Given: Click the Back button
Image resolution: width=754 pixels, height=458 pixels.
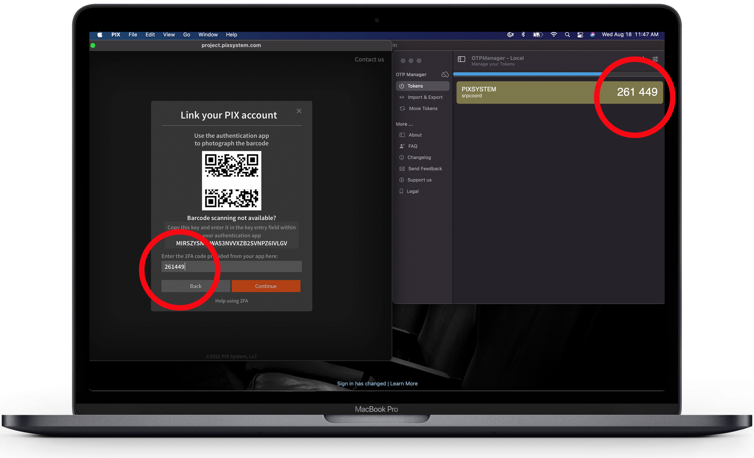Looking at the screenshot, I should pos(195,286).
